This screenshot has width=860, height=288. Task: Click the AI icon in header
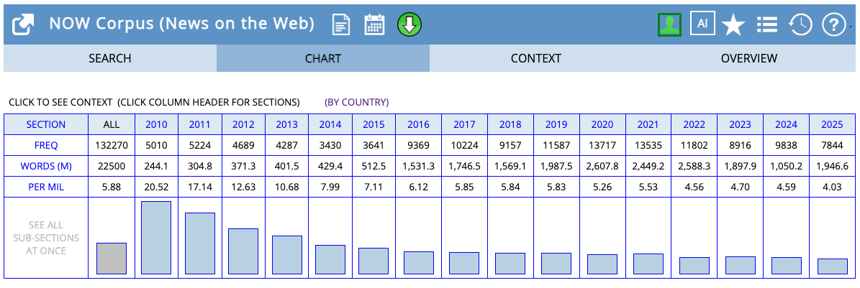702,24
